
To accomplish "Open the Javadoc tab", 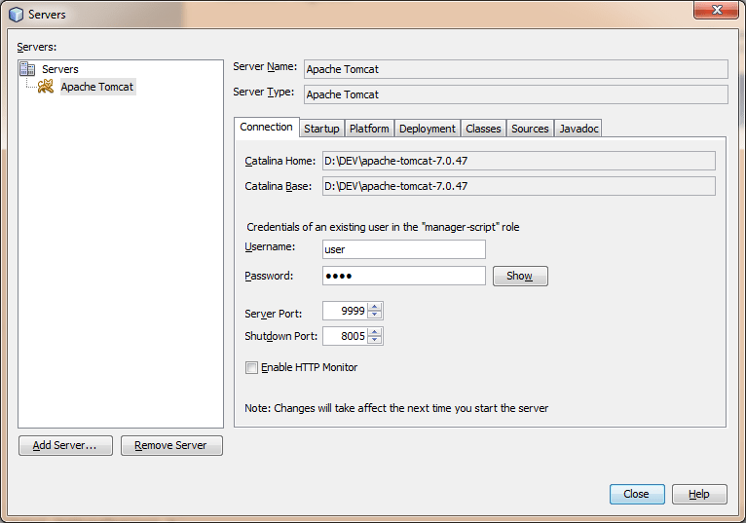I will pos(578,129).
